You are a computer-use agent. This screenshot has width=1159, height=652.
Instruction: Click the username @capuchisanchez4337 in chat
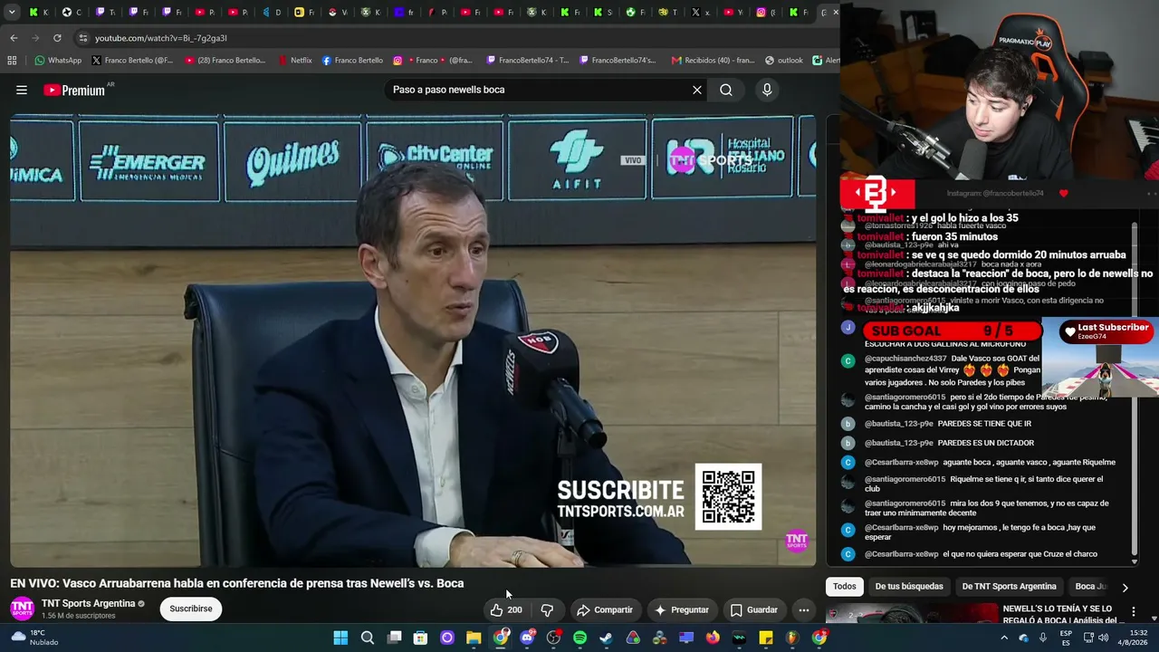pyautogui.click(x=905, y=359)
